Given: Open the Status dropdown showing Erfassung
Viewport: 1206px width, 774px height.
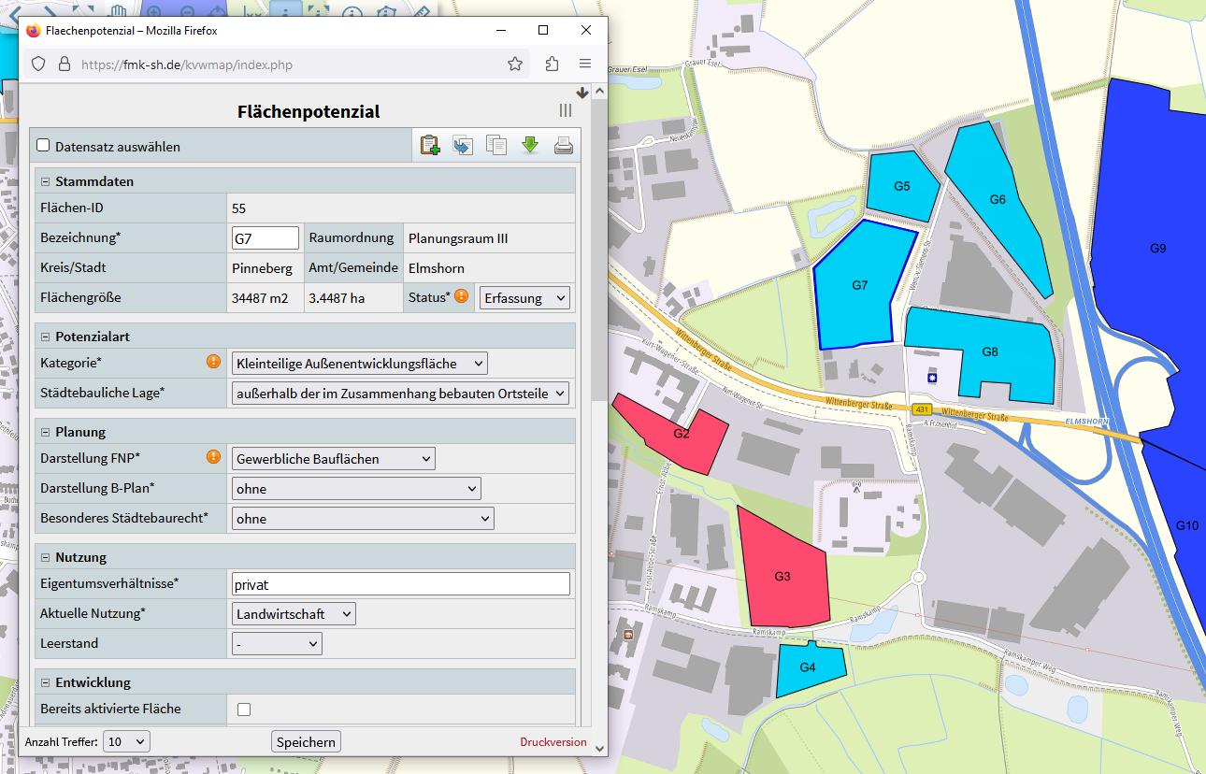Looking at the screenshot, I should [x=524, y=298].
